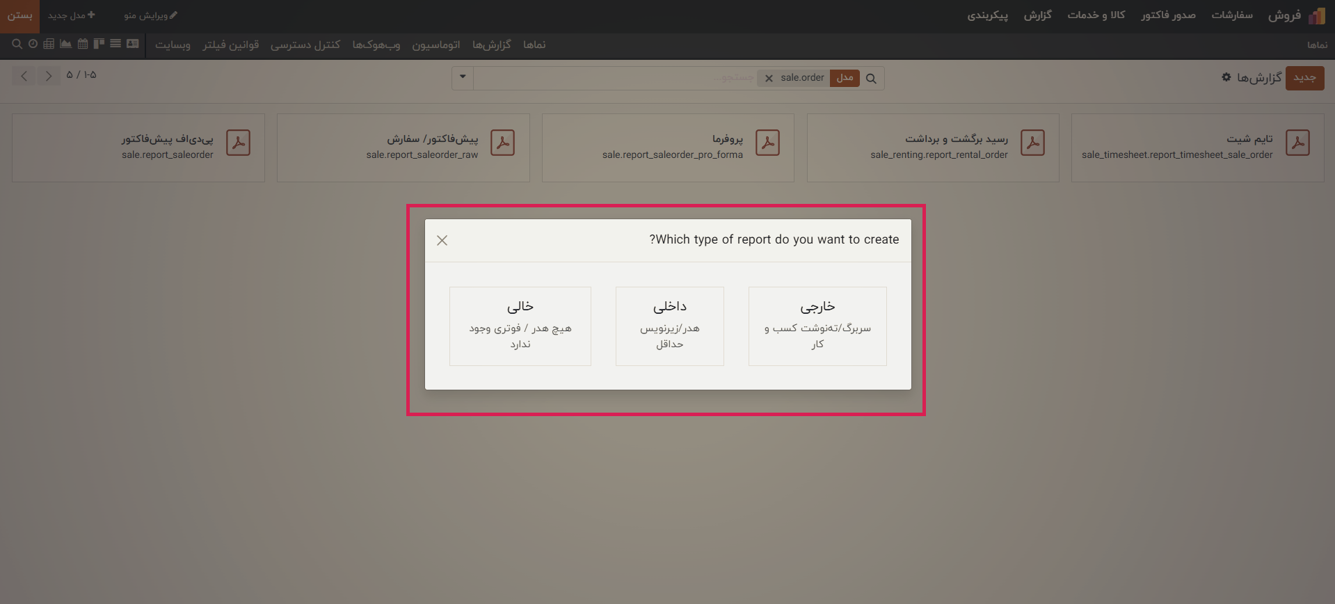Click the pager counter ۱-۵ / ۵

pos(81,75)
